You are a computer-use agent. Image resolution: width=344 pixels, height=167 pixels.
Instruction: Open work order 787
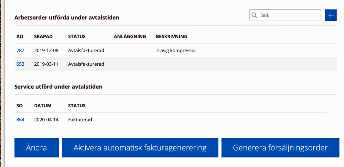[x=20, y=51]
